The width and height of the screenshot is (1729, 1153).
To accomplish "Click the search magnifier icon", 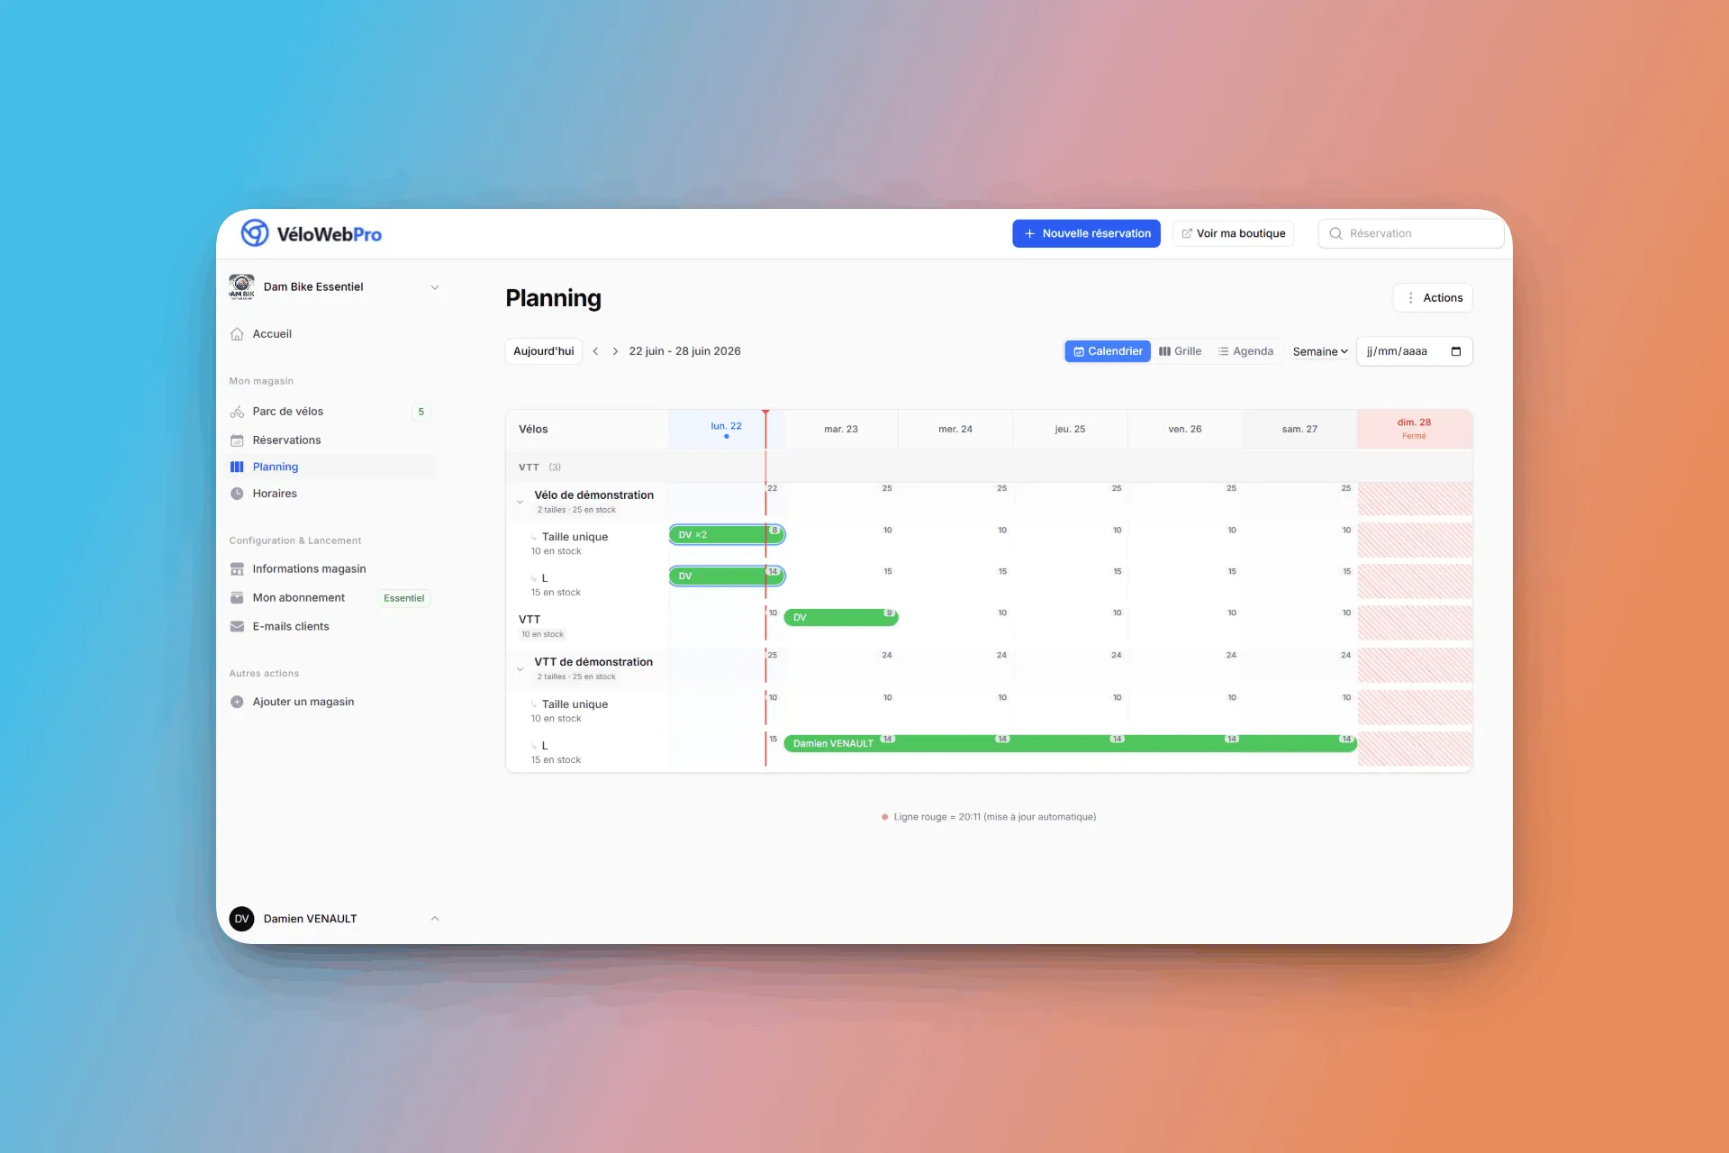I will point(1335,233).
